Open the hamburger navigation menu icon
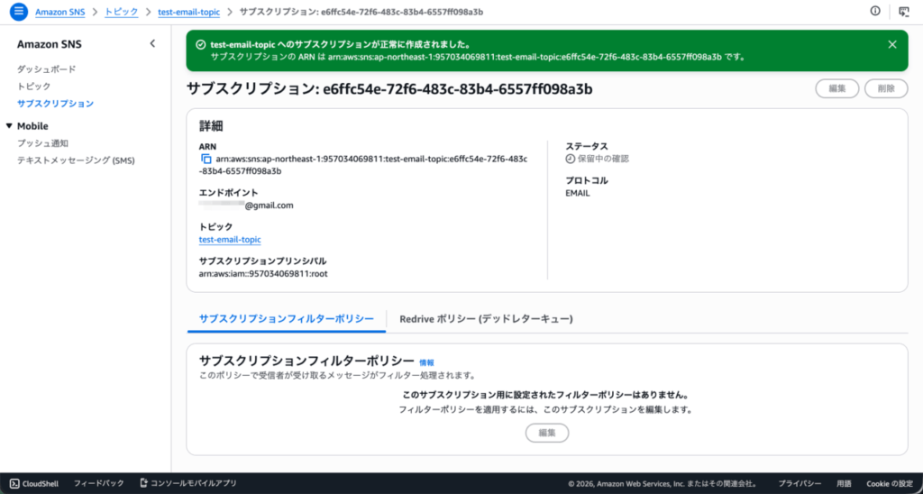Screen dimensions: 923x494 [19, 12]
